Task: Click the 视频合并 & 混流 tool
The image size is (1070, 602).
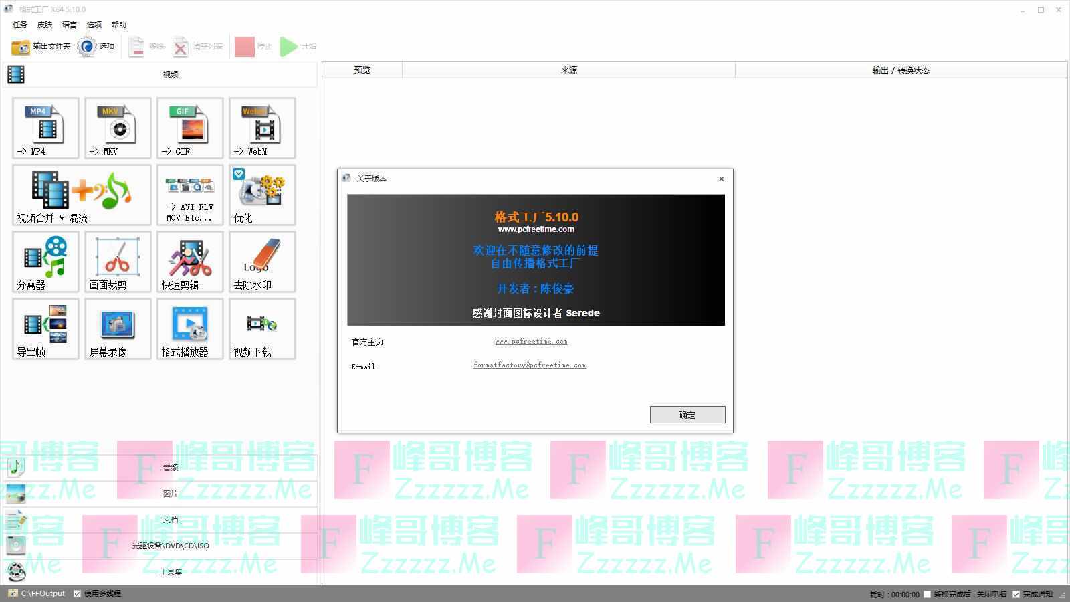Action: pyautogui.click(x=82, y=195)
